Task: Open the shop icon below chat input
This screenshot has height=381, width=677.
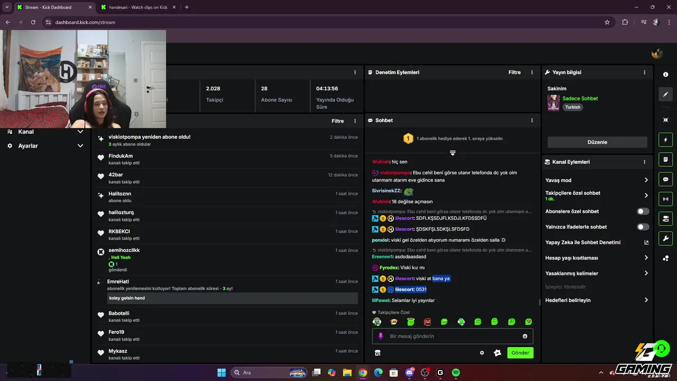Action: tap(378, 353)
